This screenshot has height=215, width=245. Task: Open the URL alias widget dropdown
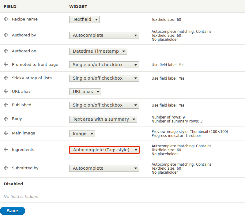85,91
